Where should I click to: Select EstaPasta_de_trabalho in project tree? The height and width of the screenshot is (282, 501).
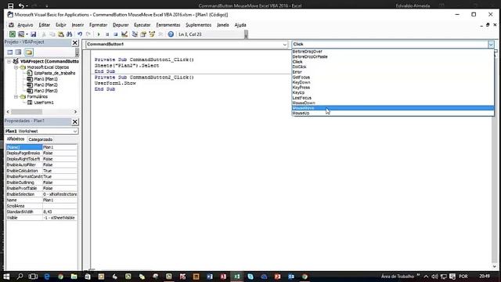tap(55, 73)
